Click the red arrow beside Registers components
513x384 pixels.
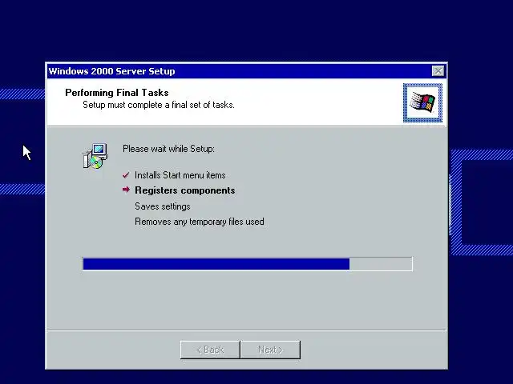(x=126, y=190)
